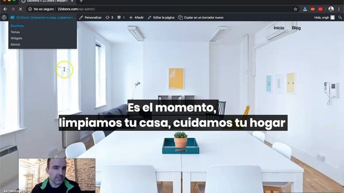
Task: Open the 22 Doors site name menu
Action: coord(42,18)
